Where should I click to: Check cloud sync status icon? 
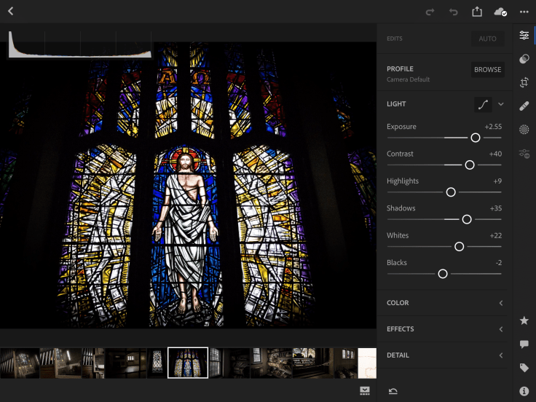tap(500, 12)
